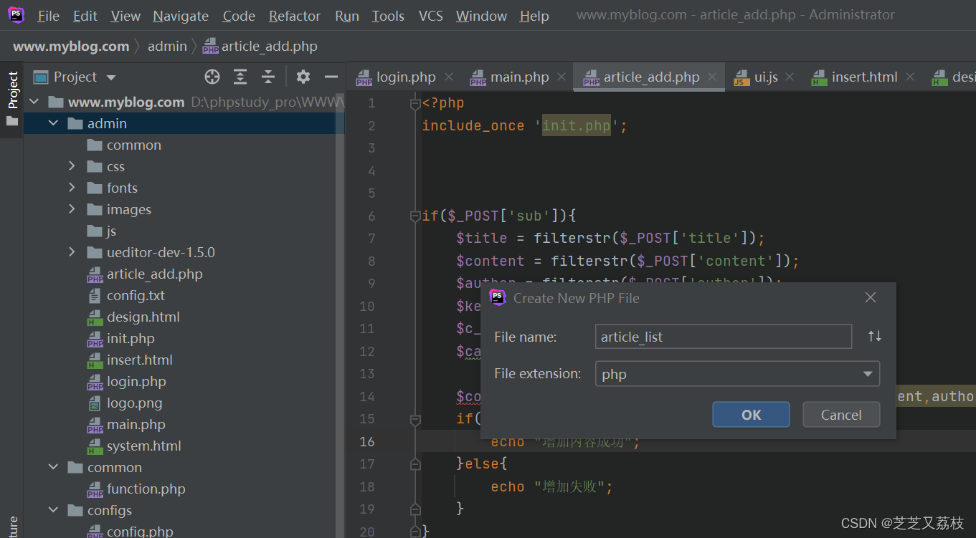Close the article_add.php editor tab
The image size is (976, 538).
pos(712,77)
